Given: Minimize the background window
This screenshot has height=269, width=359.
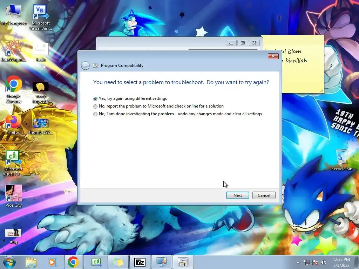Looking at the screenshot, I should click(x=231, y=43).
